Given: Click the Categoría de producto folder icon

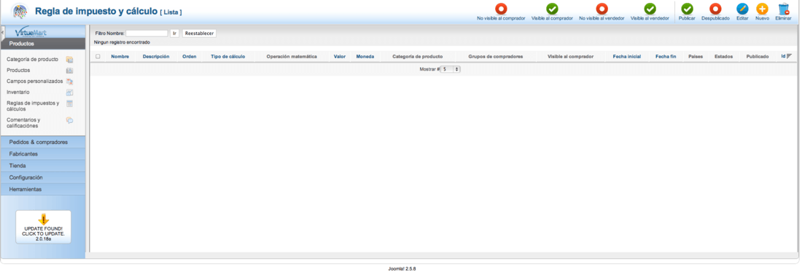Looking at the screenshot, I should coord(69,60).
